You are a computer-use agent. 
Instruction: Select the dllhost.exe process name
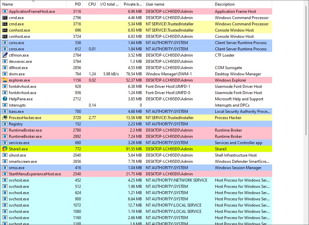(x=18, y=68)
